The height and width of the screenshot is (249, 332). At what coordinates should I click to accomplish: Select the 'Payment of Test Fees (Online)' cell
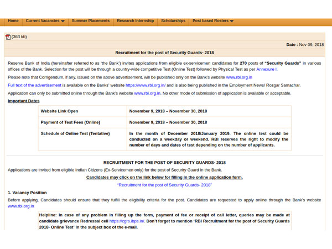pyautogui.click(x=82, y=122)
